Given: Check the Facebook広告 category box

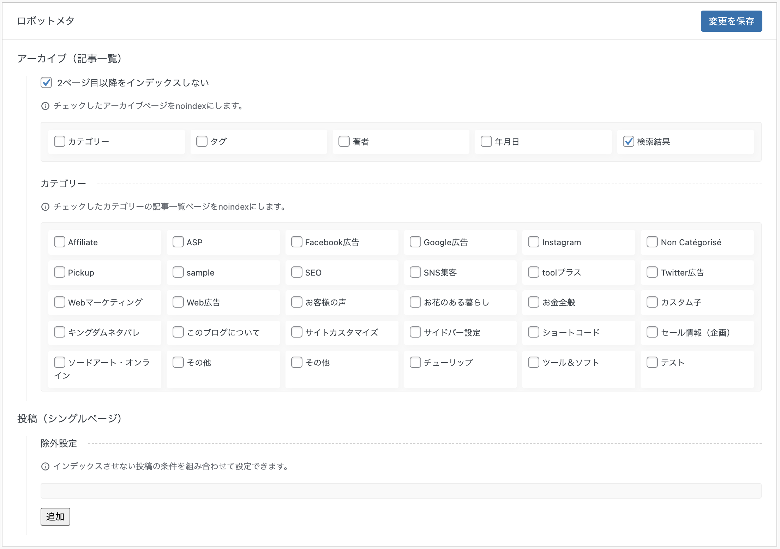Looking at the screenshot, I should (296, 242).
